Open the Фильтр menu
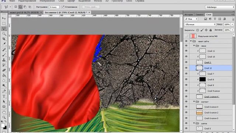Screen dimensions: 236x133 point(98,1)
